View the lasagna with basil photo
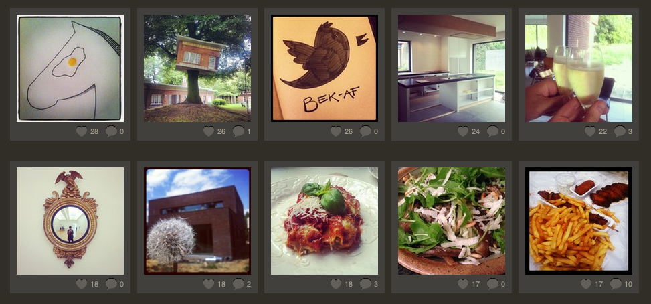Screen dimensions: 651x304 [x=324, y=221]
